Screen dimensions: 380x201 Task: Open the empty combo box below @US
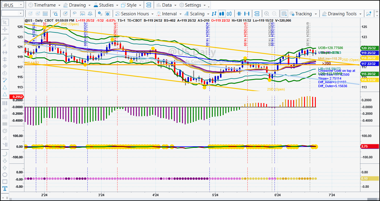pyautogui.click(x=12, y=14)
